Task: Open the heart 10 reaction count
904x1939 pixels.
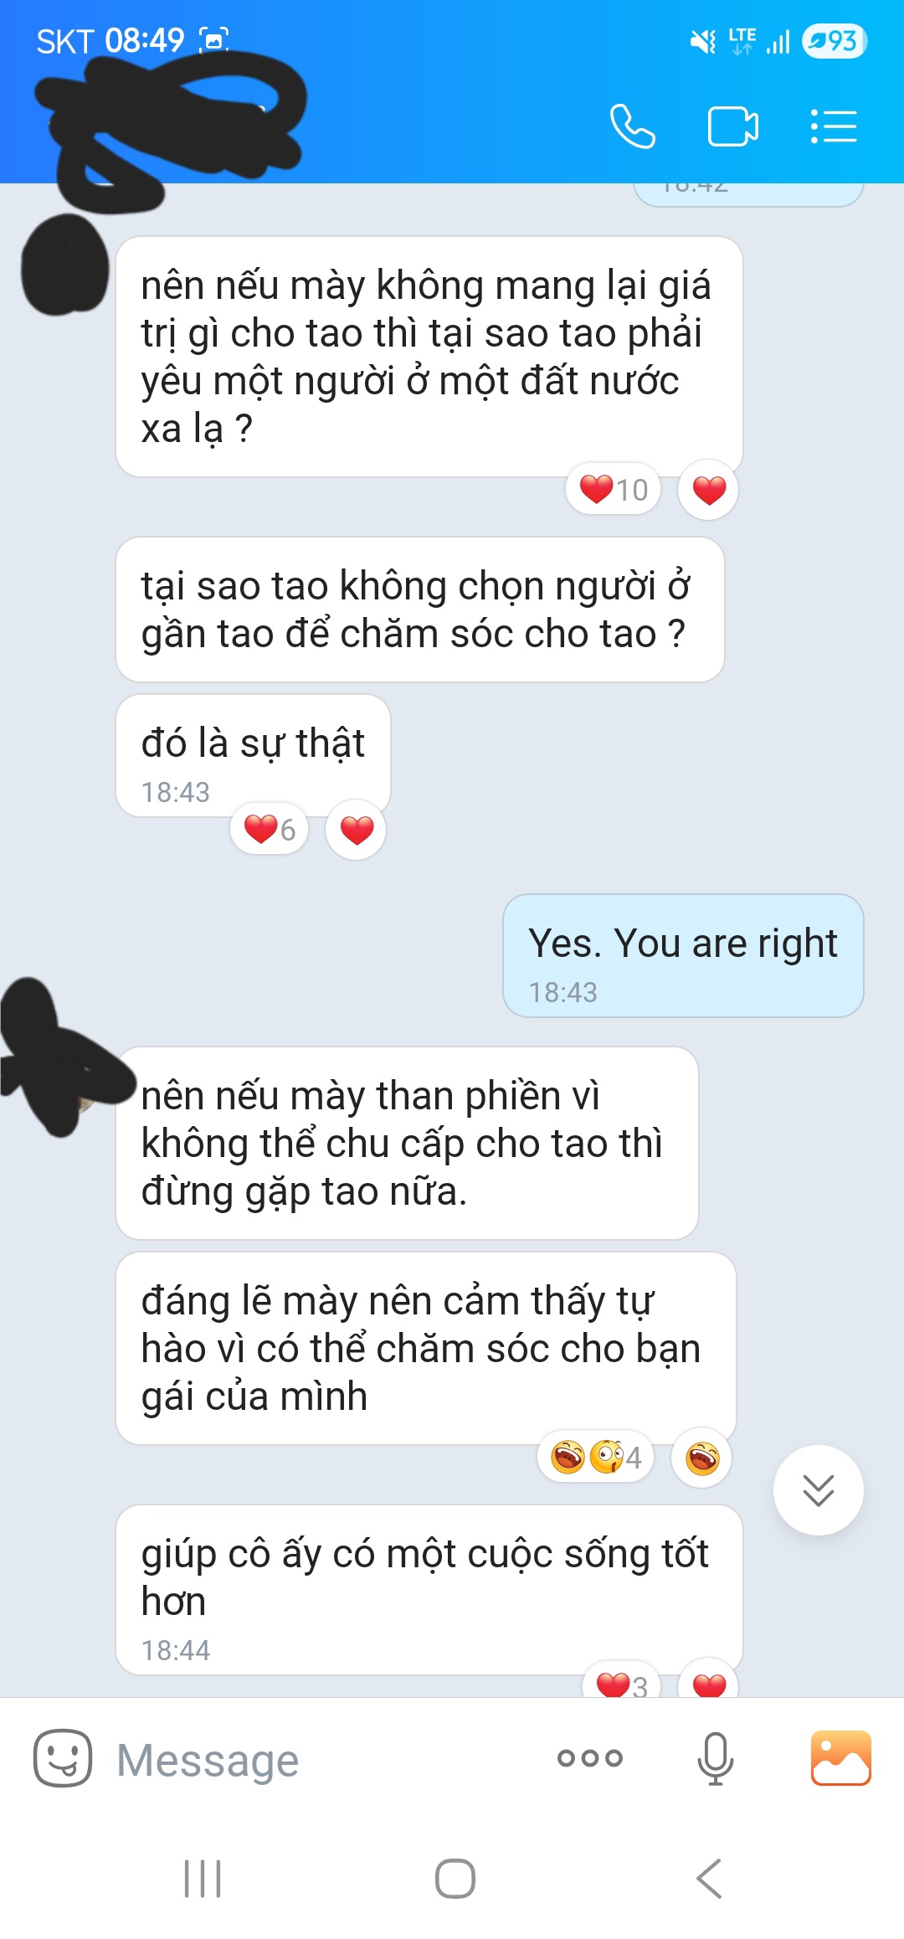Action: coord(614,489)
